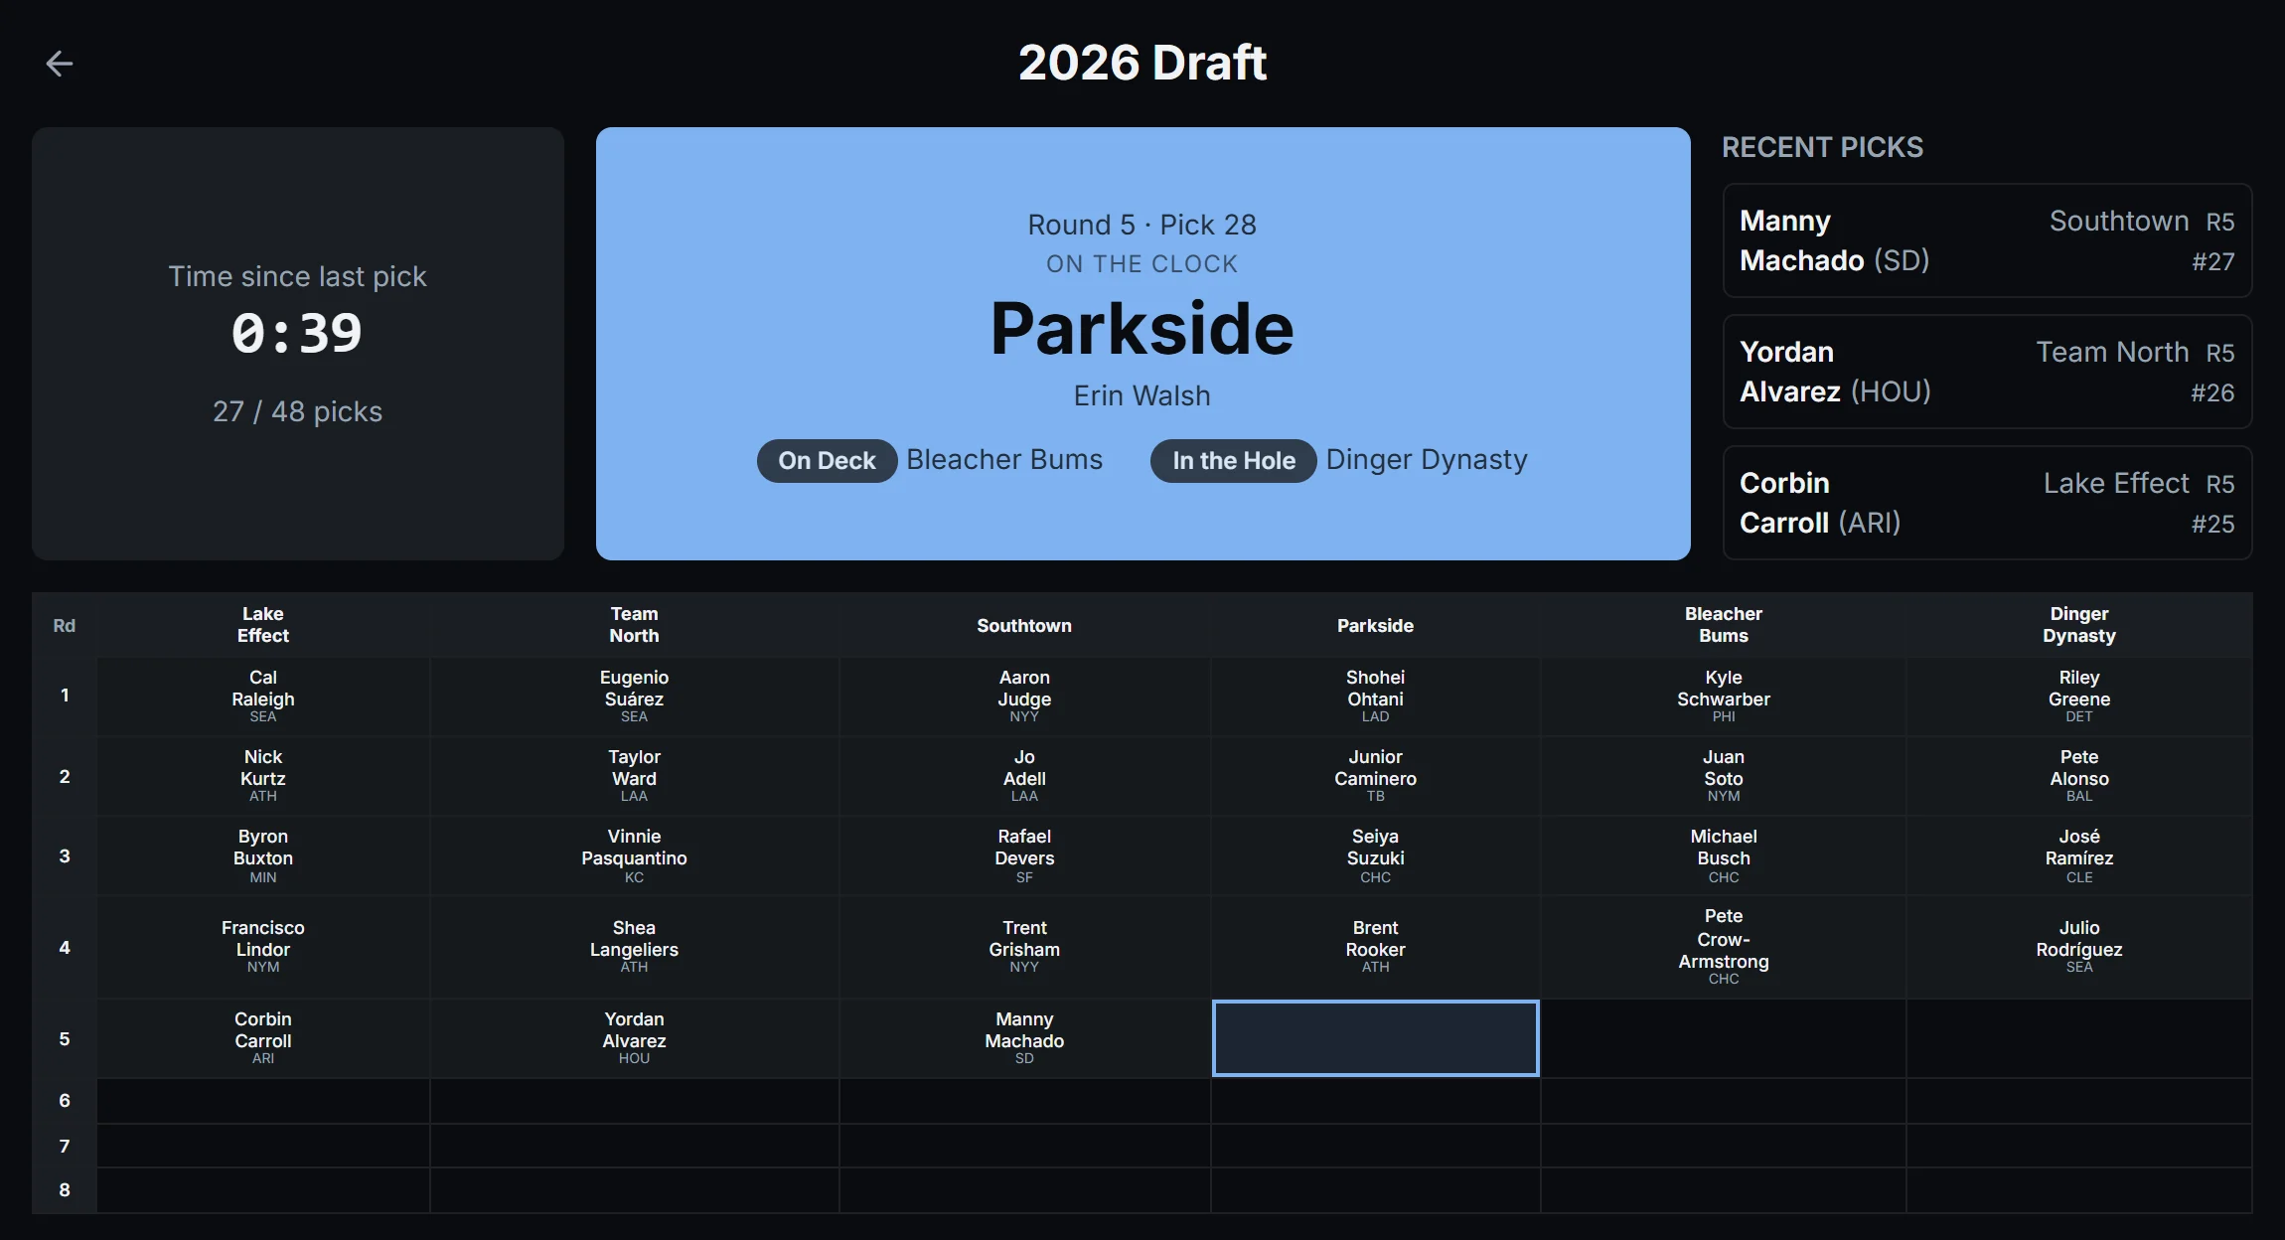Select the Julio Rodríguez draft cell
This screenshot has height=1240, width=2285.
(2079, 947)
